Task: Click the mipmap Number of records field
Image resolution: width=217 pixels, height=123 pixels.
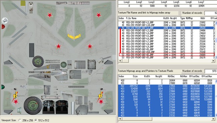Action: coord(211,71)
